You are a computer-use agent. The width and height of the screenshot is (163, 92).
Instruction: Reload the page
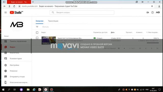click(14, 6)
